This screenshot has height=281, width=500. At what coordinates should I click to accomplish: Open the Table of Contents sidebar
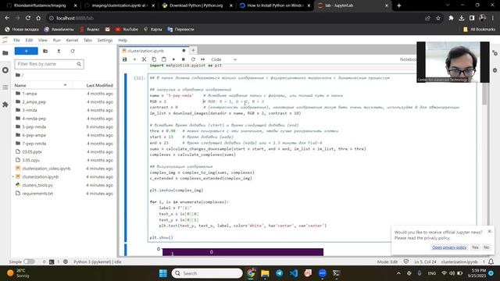click(x=5, y=87)
